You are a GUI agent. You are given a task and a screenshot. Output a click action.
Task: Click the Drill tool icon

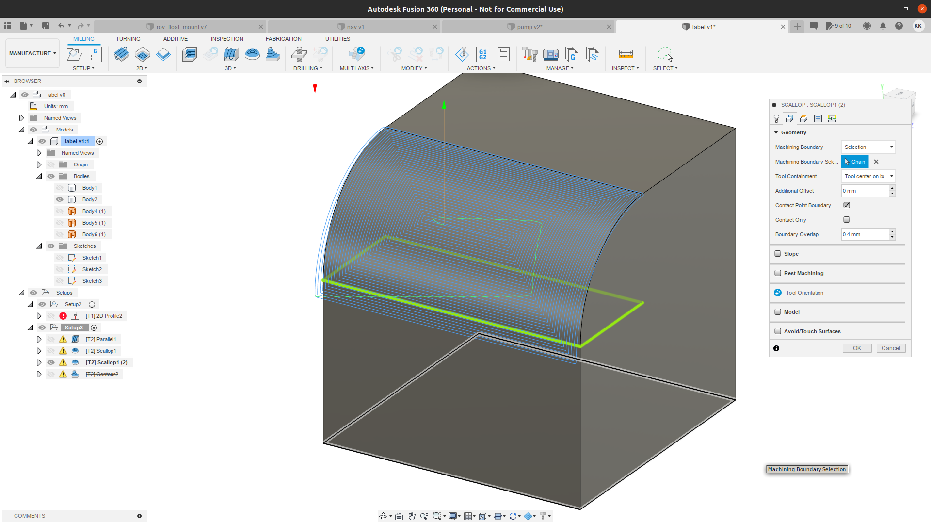(x=299, y=54)
